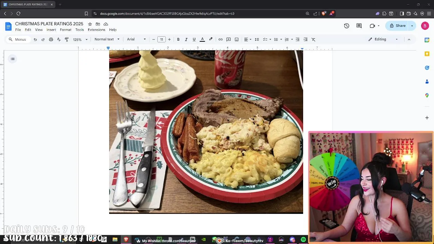The image size is (434, 244).
Task: Expand the numbered list options arrow
Action: click(x=292, y=39)
